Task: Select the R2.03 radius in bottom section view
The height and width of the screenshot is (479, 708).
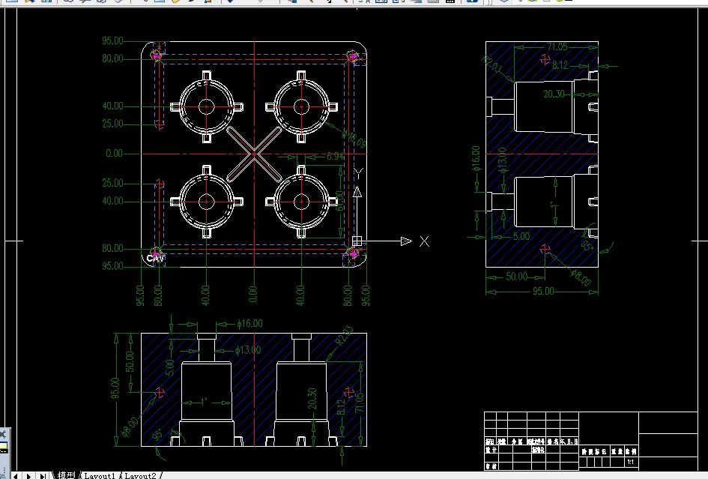Action: coord(344,336)
